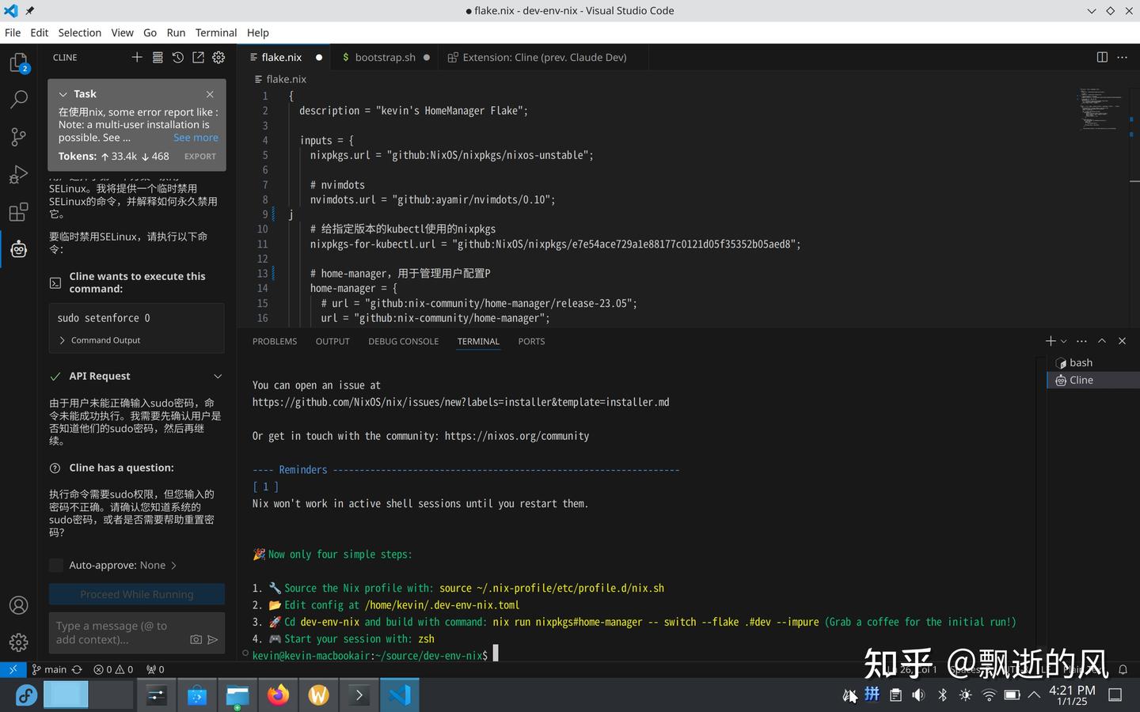The image size is (1140, 712).
Task: Open Source Control in the activity bar
Action: coord(18,137)
